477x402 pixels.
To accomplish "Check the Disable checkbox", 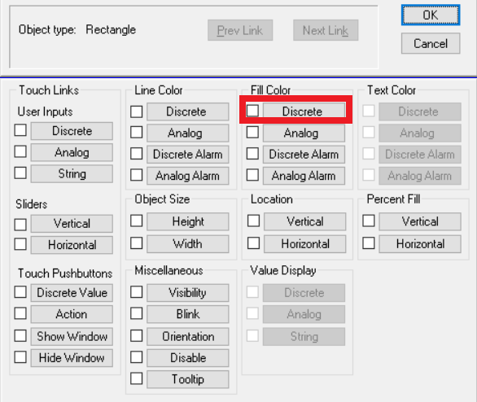I will (136, 357).
